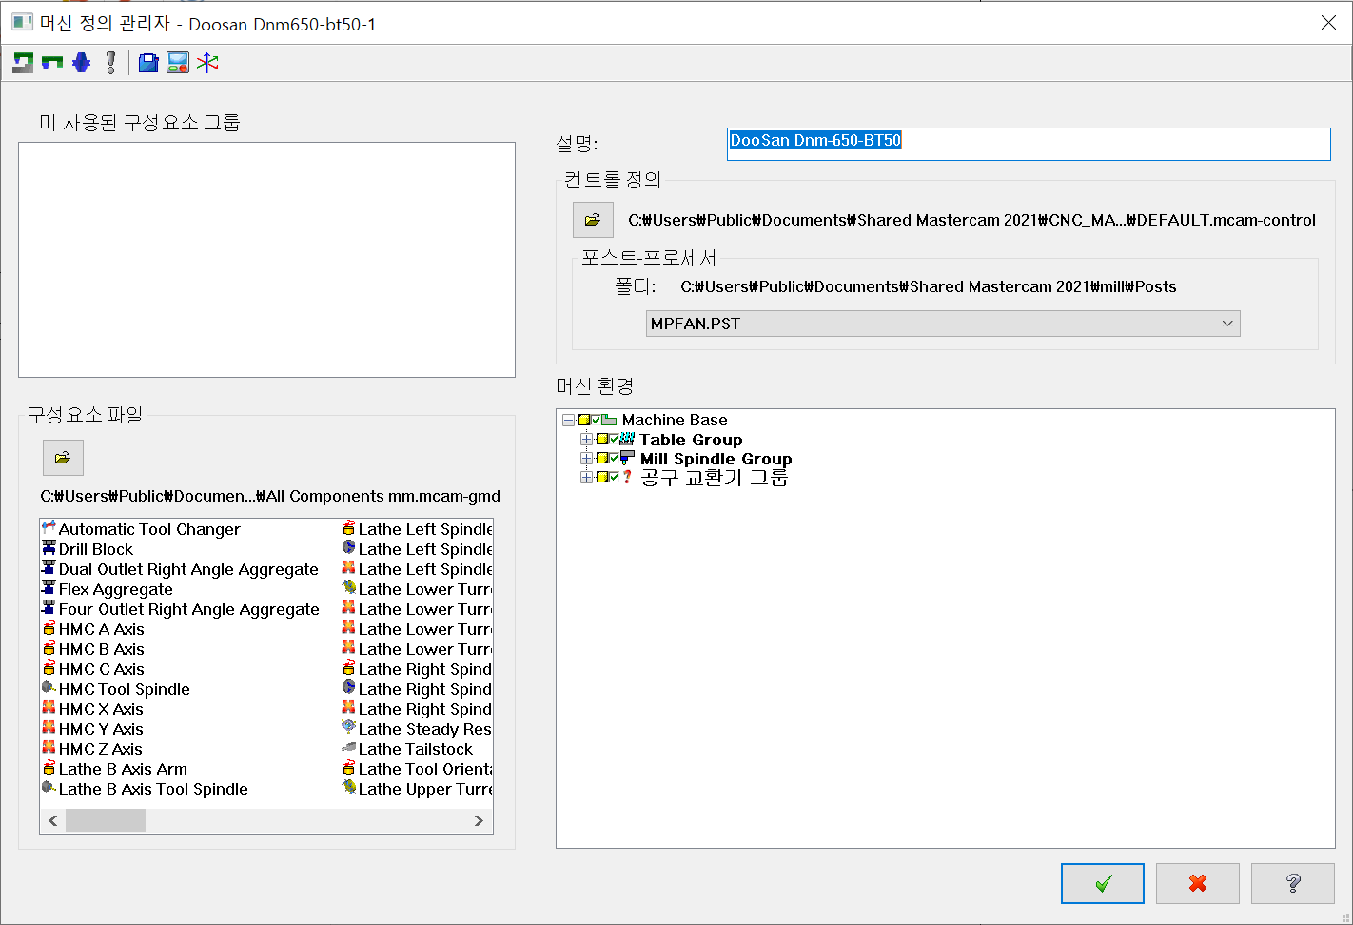Click the colored XYZ axes toolbar icon

click(207, 63)
